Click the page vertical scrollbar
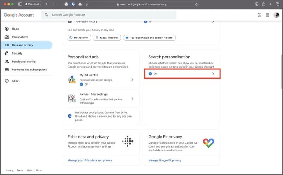The width and height of the screenshot is (283, 175). pos(282,71)
